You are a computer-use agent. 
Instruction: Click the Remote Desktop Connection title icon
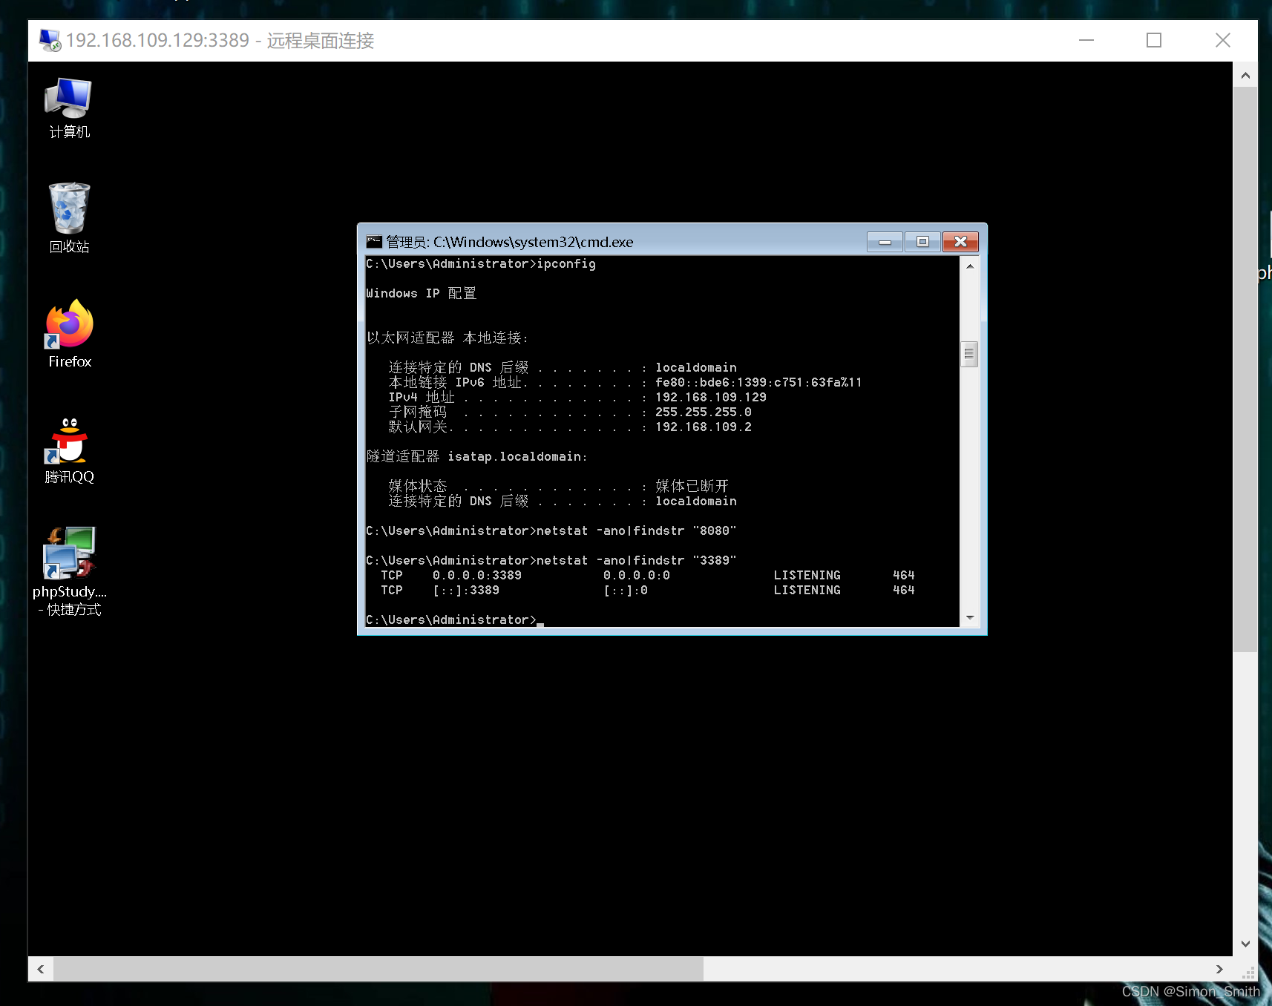click(x=50, y=40)
